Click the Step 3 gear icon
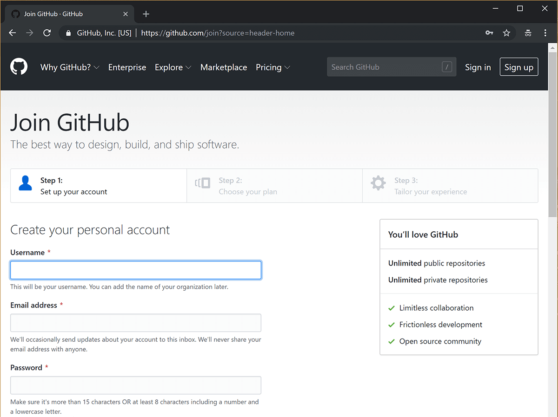 pyautogui.click(x=378, y=183)
